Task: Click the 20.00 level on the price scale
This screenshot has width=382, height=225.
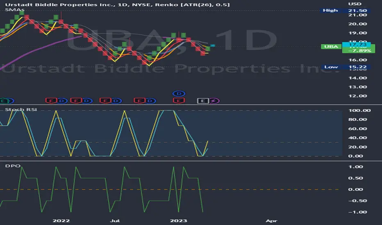Action: 358,24
